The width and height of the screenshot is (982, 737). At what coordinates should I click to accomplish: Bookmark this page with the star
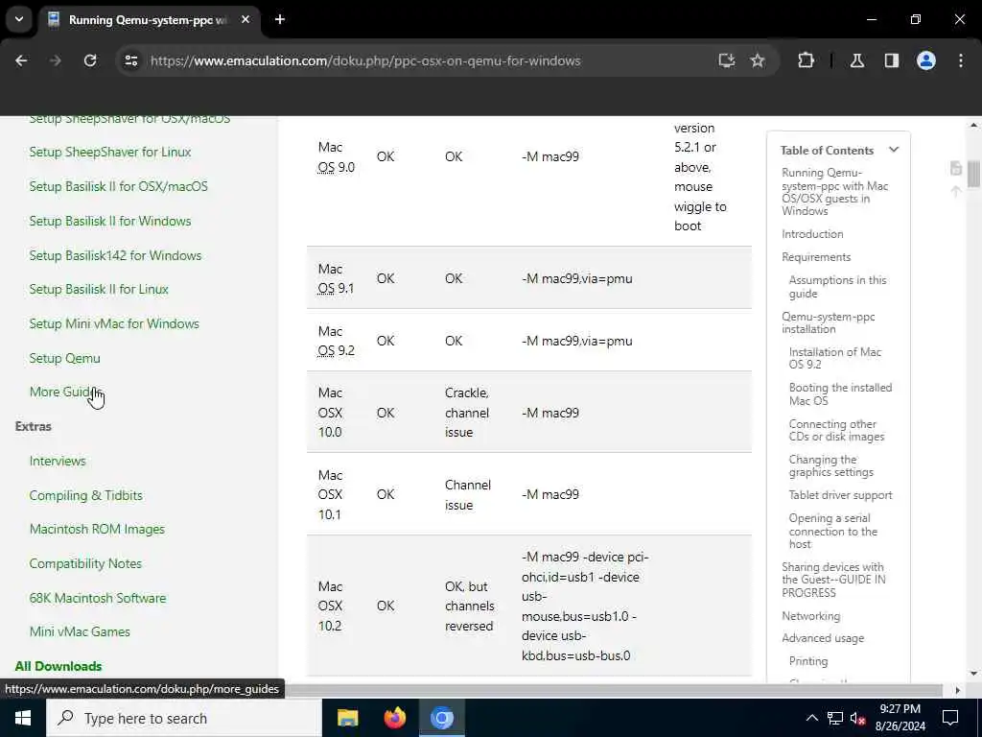tap(758, 60)
